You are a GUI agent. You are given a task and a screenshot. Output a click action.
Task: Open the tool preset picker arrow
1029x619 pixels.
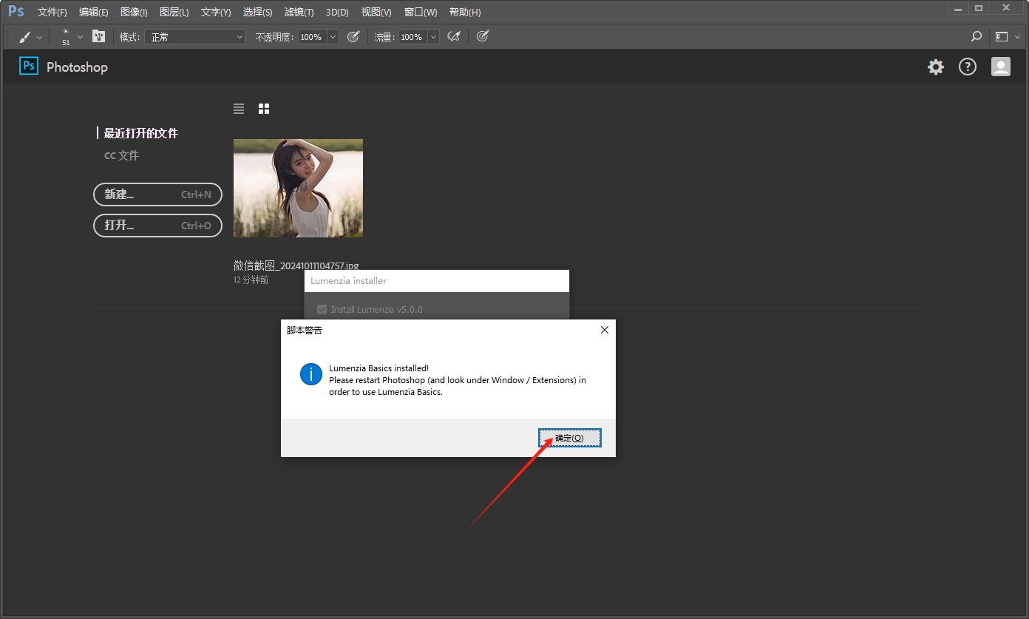[39, 37]
